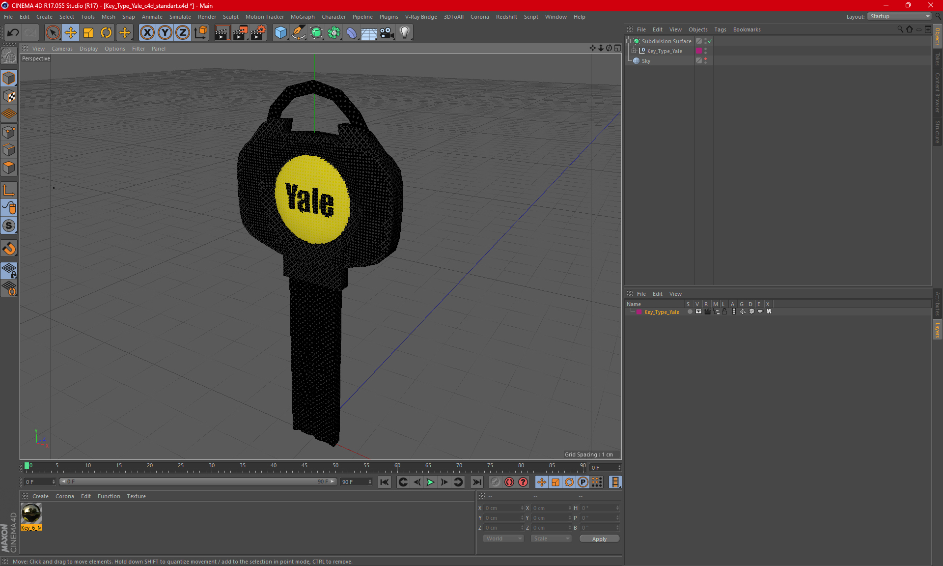Toggle Z axis lock

(183, 32)
